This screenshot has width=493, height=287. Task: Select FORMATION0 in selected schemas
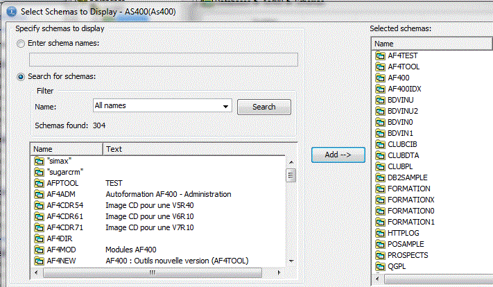point(411,211)
